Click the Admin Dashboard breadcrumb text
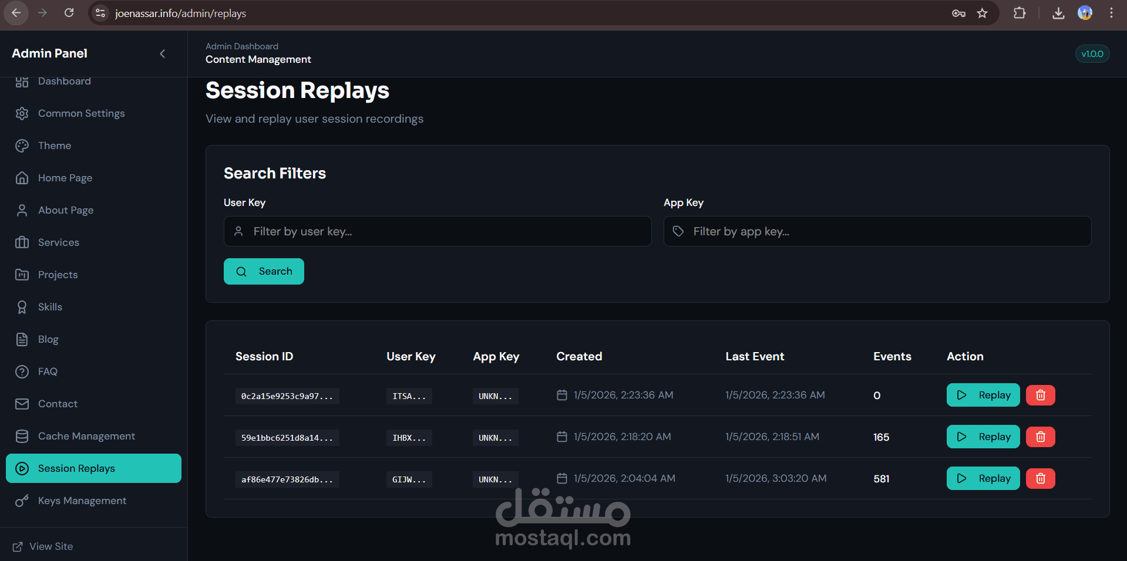This screenshot has height=561, width=1127. pyautogui.click(x=242, y=46)
